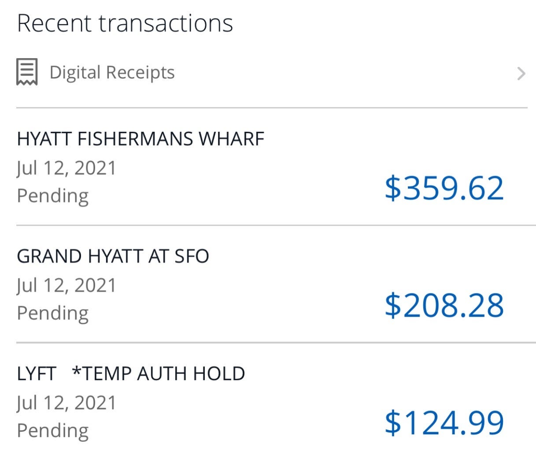Tap Pending status under LYFT *TEMP AUTH HOLD
Viewport: 536px width, 455px height.
click(52, 430)
